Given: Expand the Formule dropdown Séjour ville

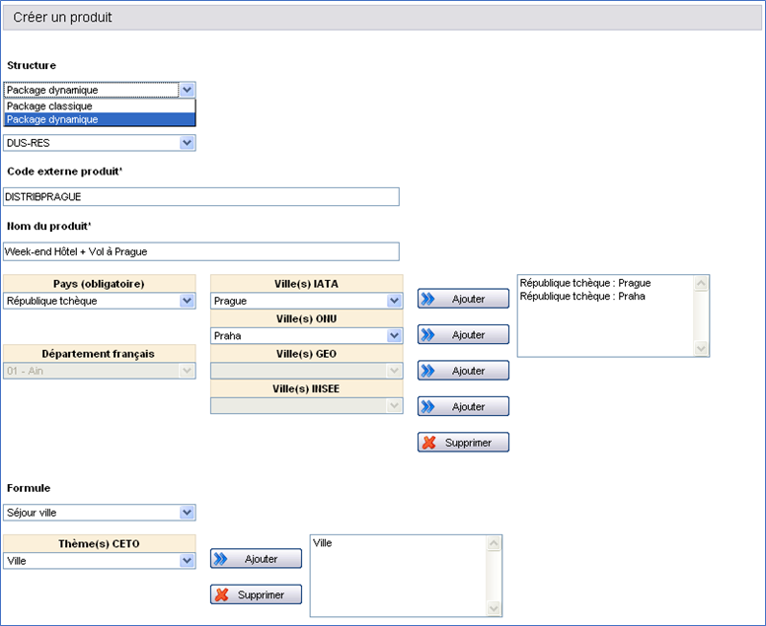Looking at the screenshot, I should 188,513.
